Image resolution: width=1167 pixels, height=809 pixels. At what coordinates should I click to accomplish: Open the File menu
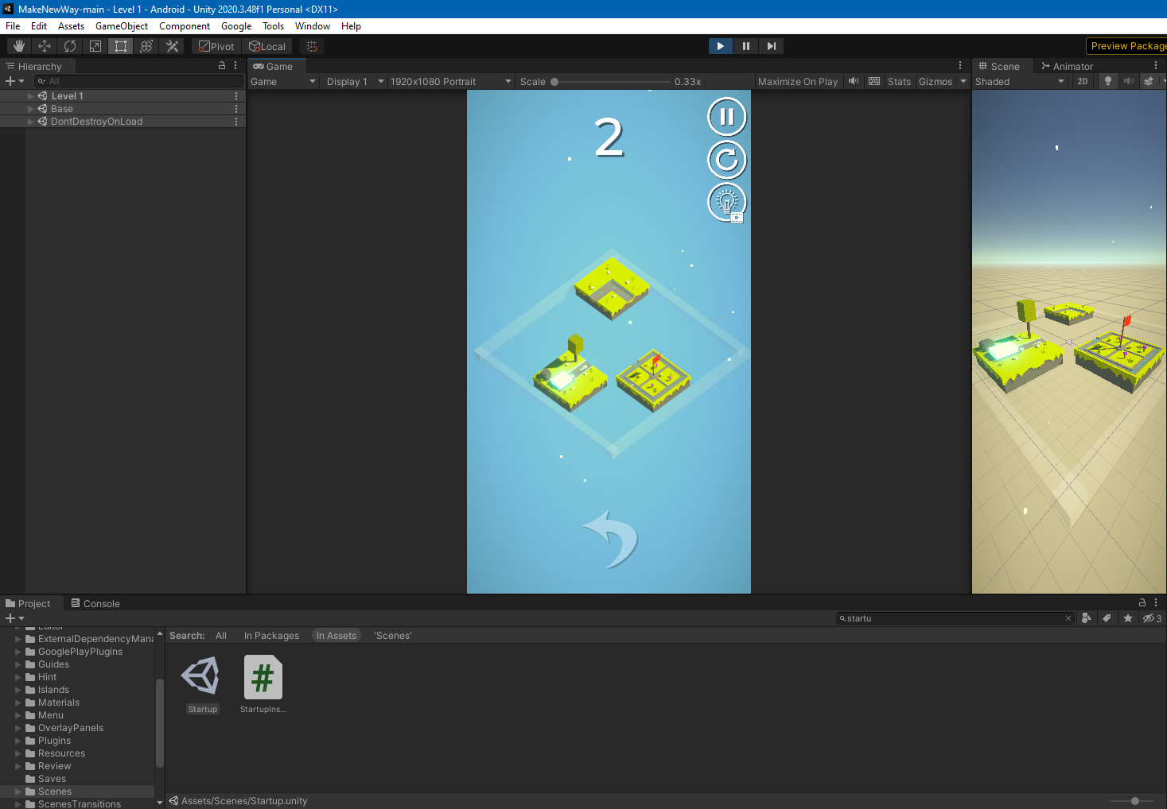tap(13, 26)
